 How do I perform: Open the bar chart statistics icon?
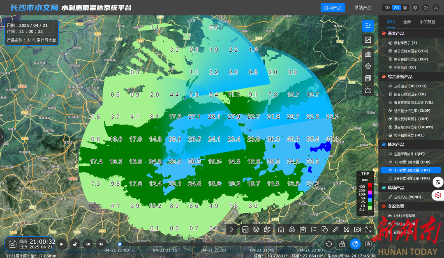(x=368, y=53)
